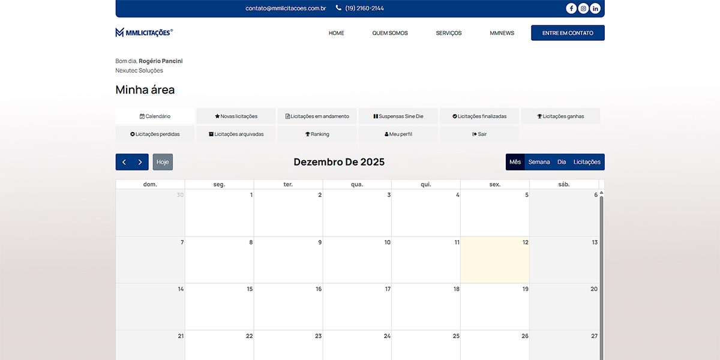The height and width of the screenshot is (360, 720).
Task: Show Suspensas Sine Die list
Action: pyautogui.click(x=398, y=116)
